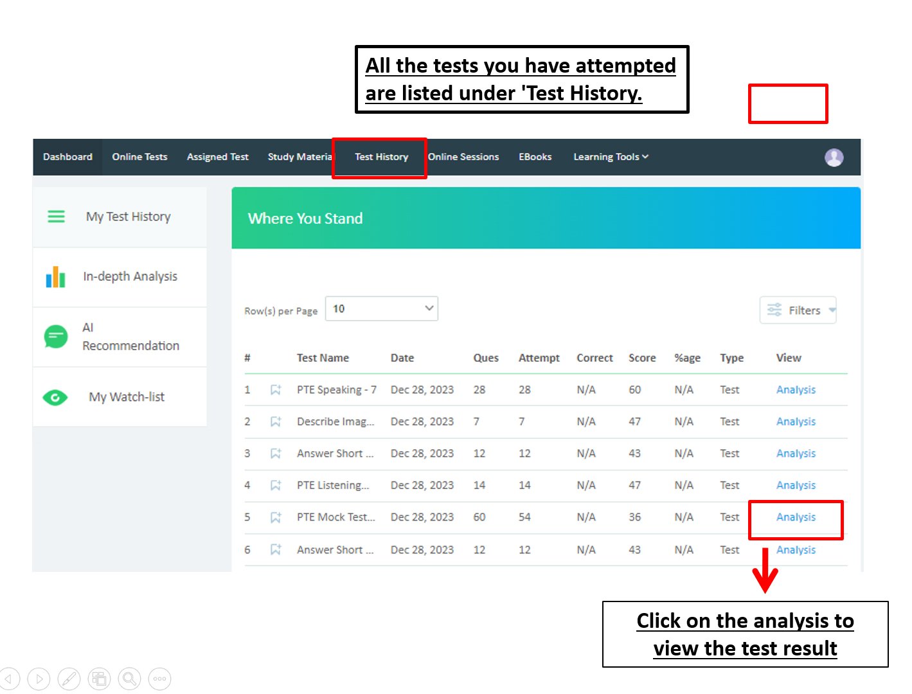Open Analysis for row 6 Answer Short test
The image size is (912, 694).
point(796,550)
